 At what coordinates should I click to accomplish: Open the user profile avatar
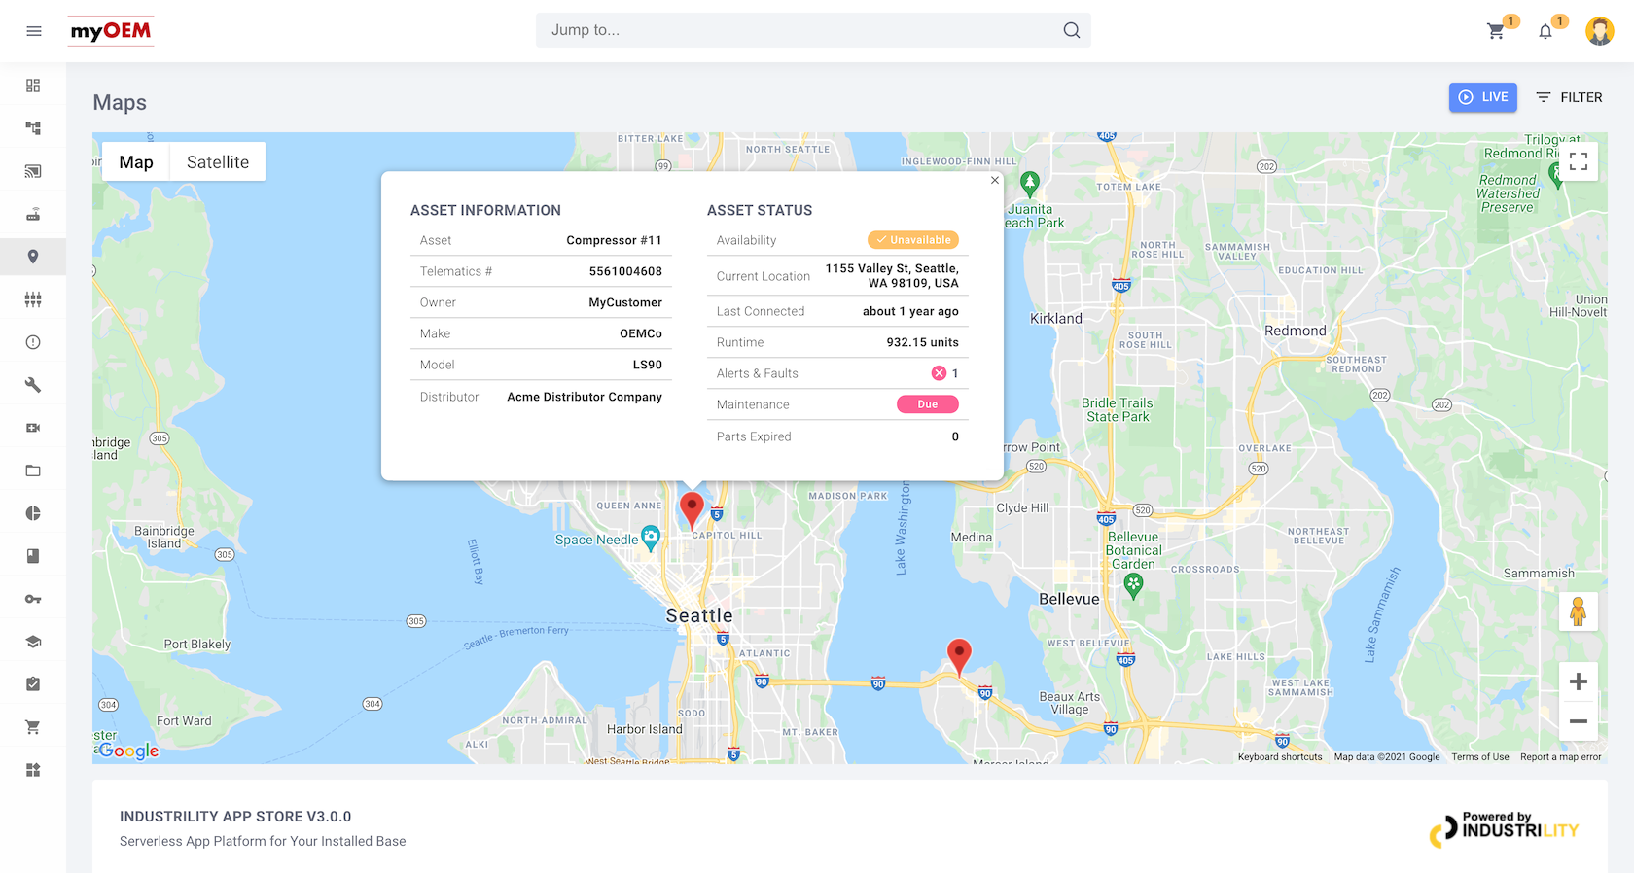[1600, 31]
